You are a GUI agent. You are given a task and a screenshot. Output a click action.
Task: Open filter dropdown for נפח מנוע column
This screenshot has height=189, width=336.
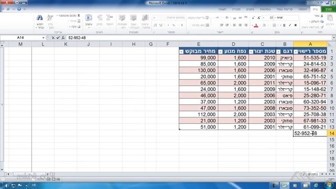(220, 51)
